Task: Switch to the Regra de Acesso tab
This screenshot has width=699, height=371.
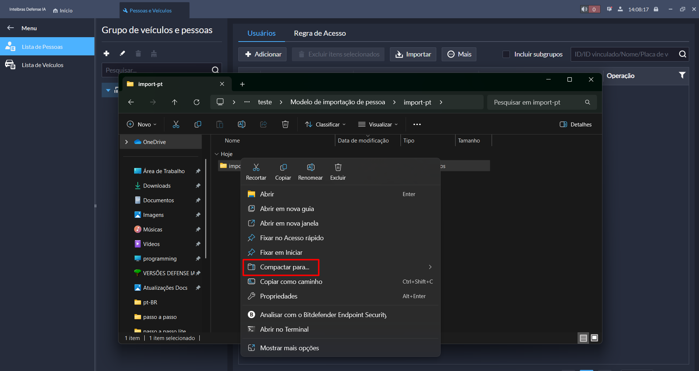Action: click(x=320, y=33)
